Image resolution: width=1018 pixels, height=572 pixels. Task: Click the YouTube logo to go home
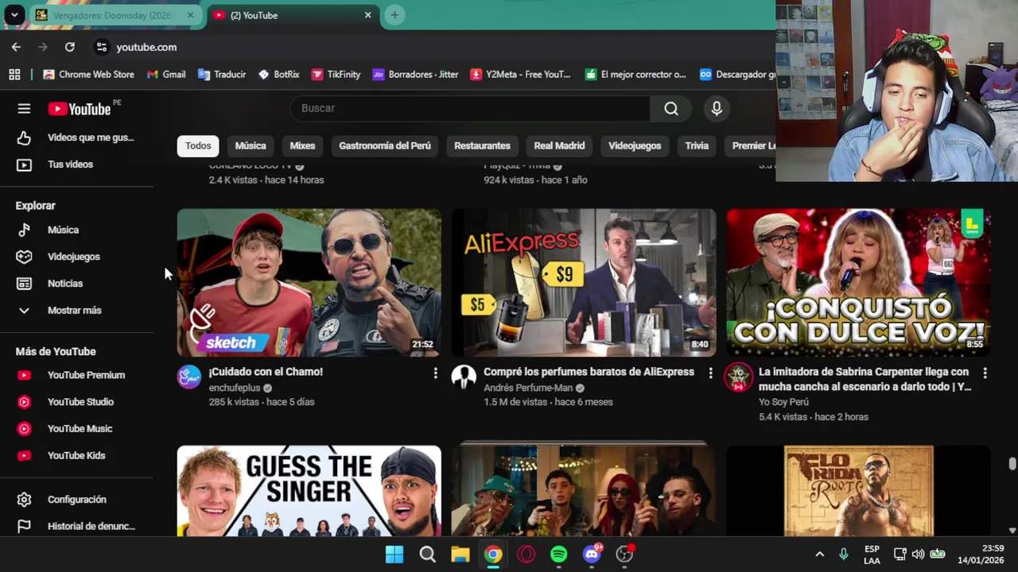tap(80, 109)
